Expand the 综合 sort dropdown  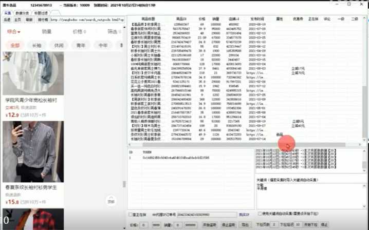[x=13, y=32]
